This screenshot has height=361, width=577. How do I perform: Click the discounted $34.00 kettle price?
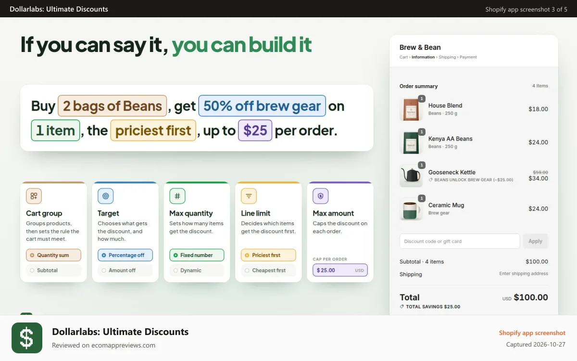point(539,178)
